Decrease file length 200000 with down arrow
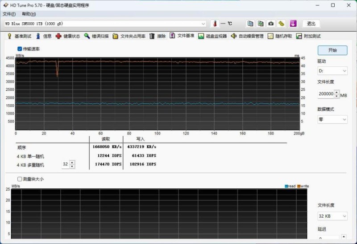 pyautogui.click(x=337, y=96)
